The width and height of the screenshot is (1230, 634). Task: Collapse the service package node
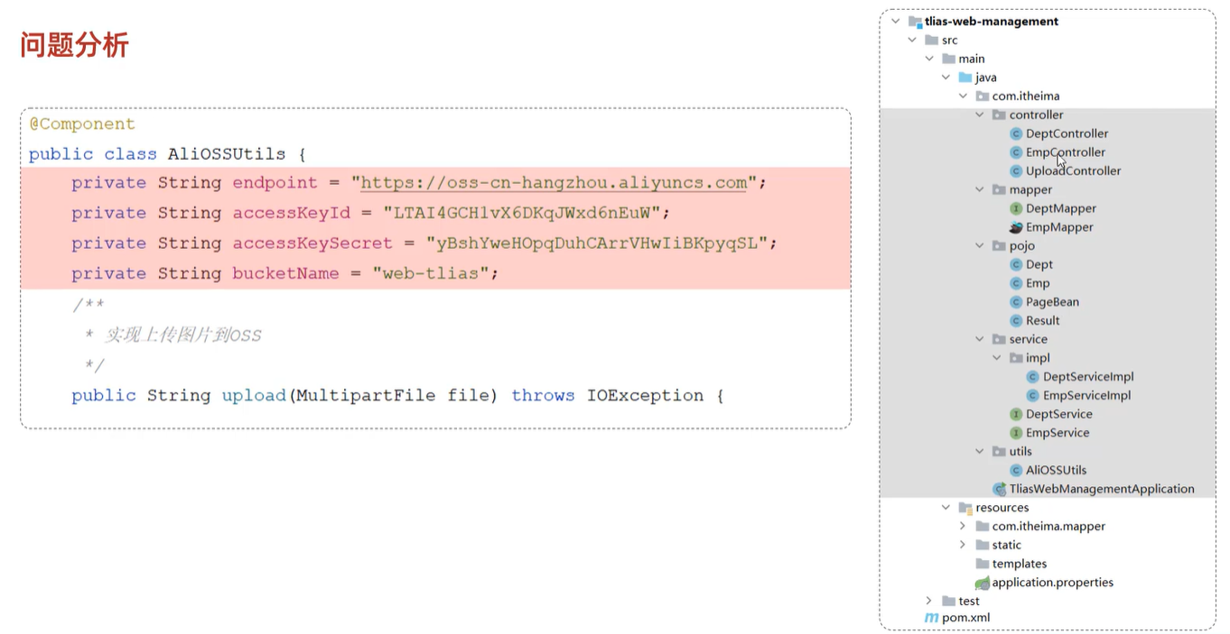[x=980, y=339]
